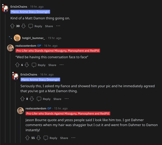Screen dimensions: 162x145
Task: Share the 'Seriously tho' comment
Action: coord(57,99)
